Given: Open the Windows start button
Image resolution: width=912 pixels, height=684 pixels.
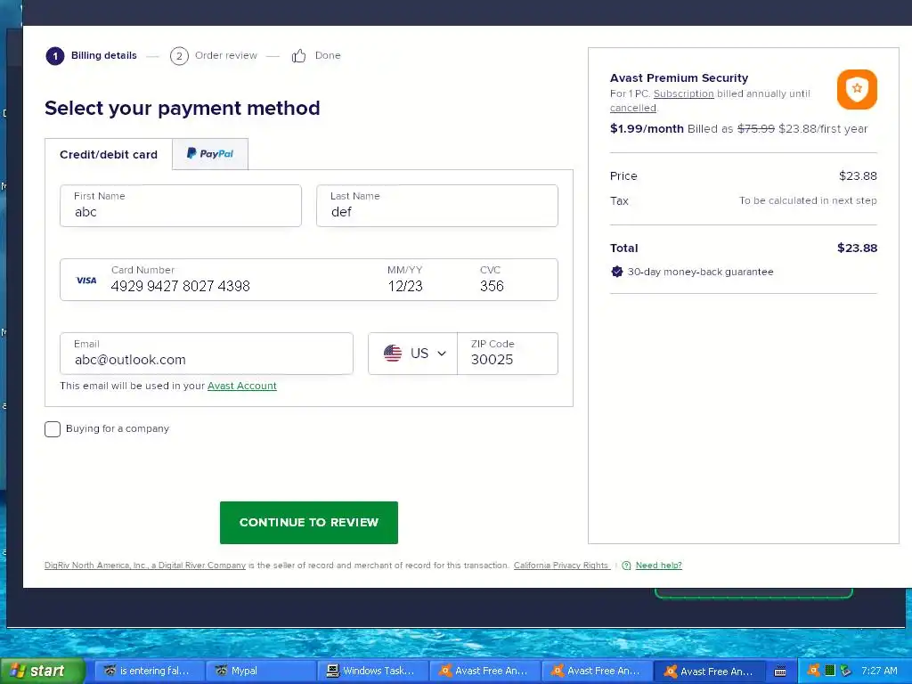Looking at the screenshot, I should pyautogui.click(x=43, y=671).
